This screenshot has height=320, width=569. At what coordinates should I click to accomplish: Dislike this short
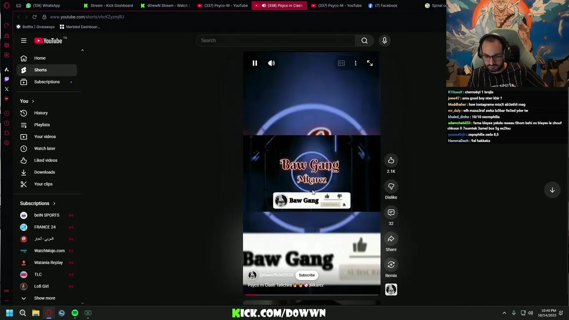(391, 187)
